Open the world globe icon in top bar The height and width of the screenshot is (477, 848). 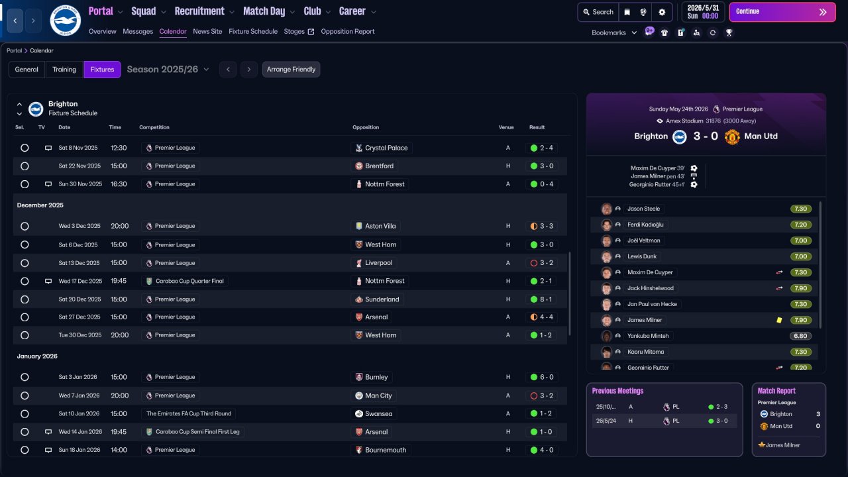click(x=643, y=12)
